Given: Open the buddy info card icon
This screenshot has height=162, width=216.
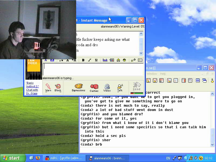Looking at the screenshot, I should [x=140, y=60].
